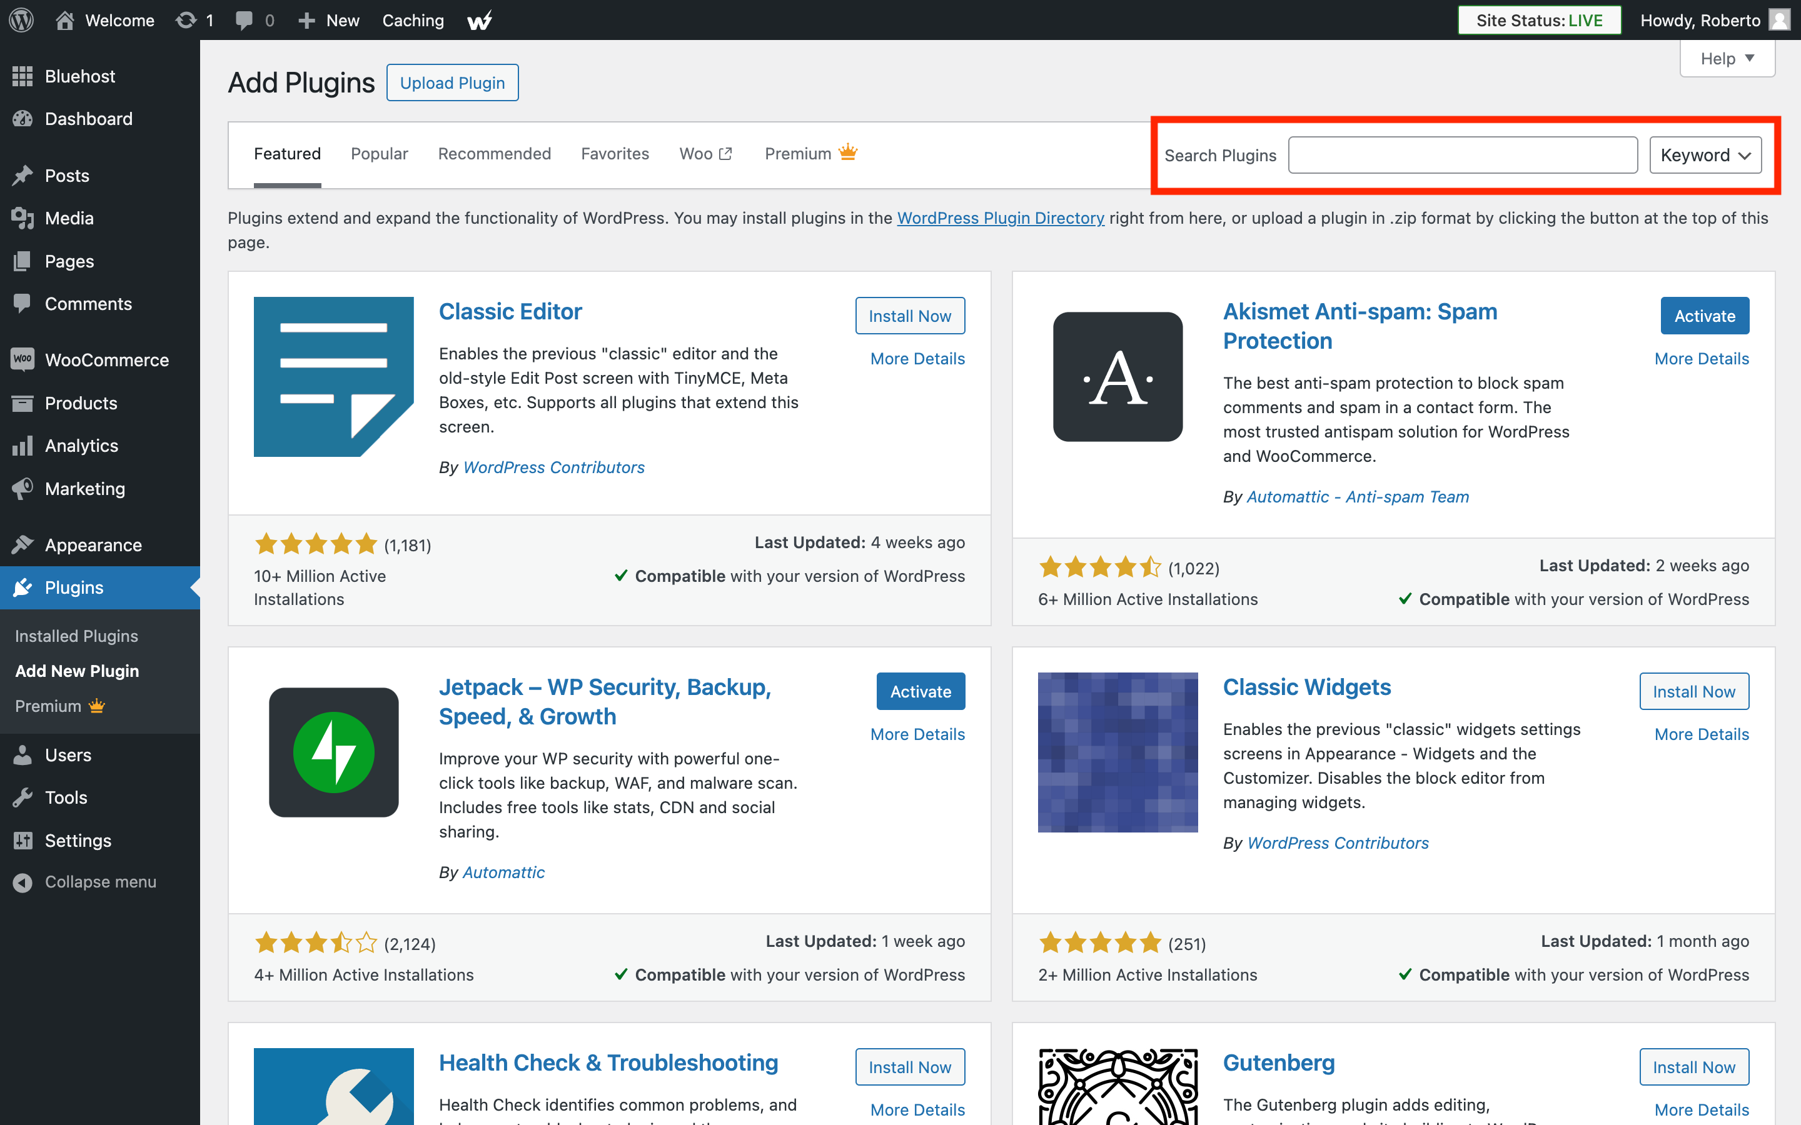Screen dimensions: 1801x1125
Task: Open More Details for Classic Editor
Action: click(917, 359)
